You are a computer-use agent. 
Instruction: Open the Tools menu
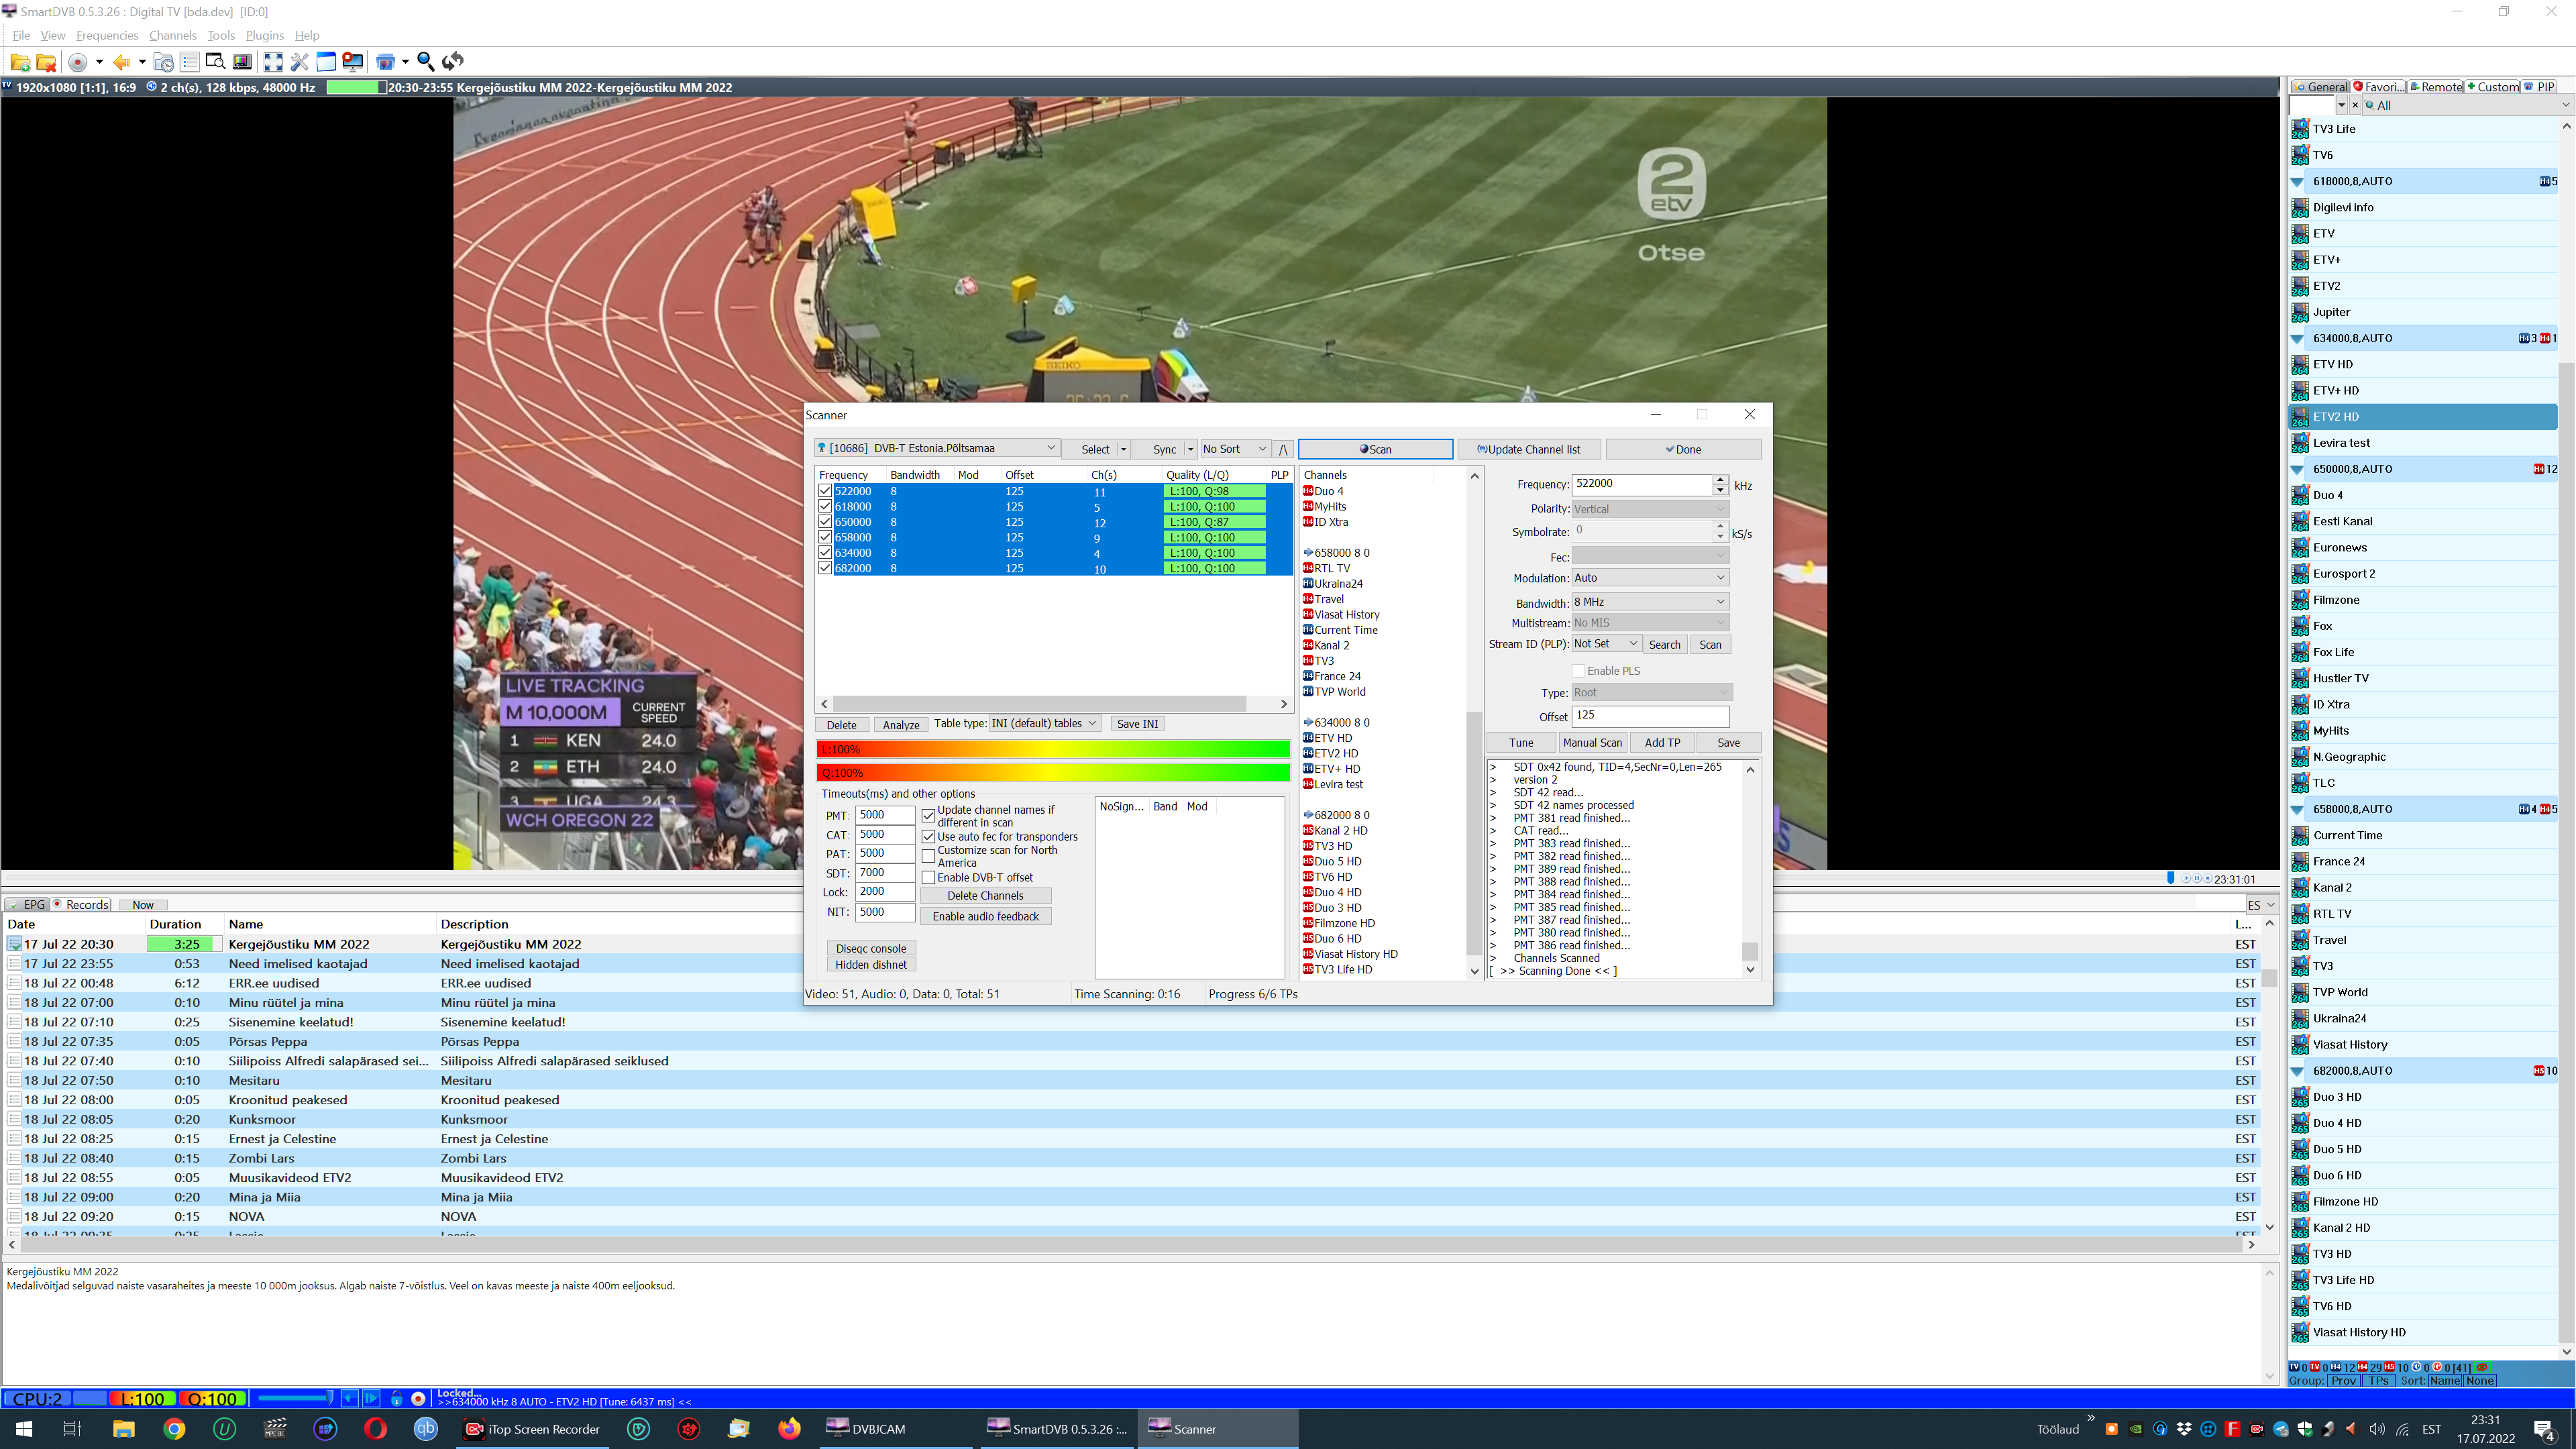[x=221, y=35]
